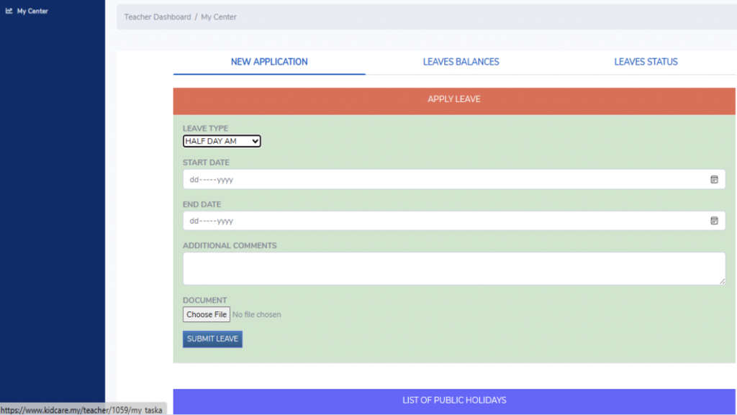Click the Apply Leave header bar
This screenshot has height=415, width=737.
(454, 99)
